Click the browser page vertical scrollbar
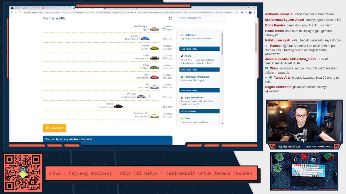The width and height of the screenshot is (346, 194). tap(256, 38)
